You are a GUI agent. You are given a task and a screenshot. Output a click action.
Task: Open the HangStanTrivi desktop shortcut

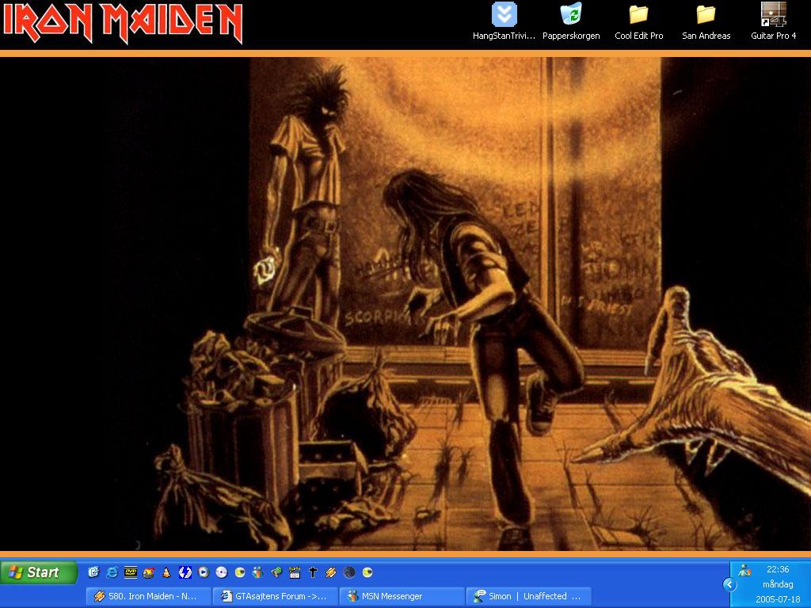(x=504, y=21)
